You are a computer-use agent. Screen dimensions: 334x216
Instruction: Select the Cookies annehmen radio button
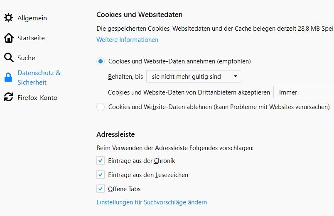tap(101, 61)
